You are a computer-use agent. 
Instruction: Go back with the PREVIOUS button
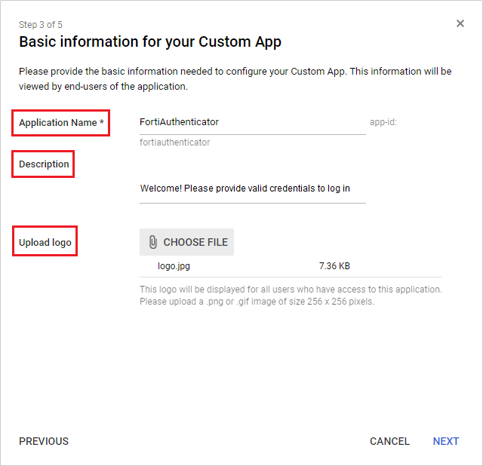[x=44, y=441]
